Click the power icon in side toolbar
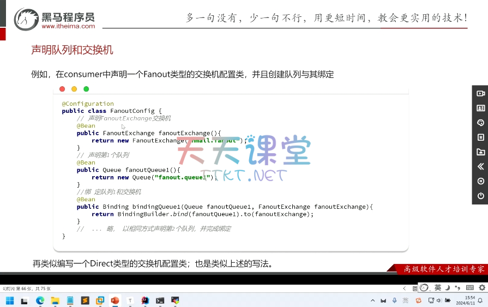 tap(480, 196)
